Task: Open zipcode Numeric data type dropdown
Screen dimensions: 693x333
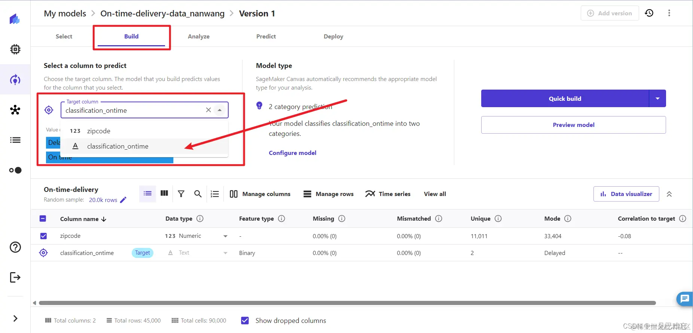Action: [x=225, y=236]
